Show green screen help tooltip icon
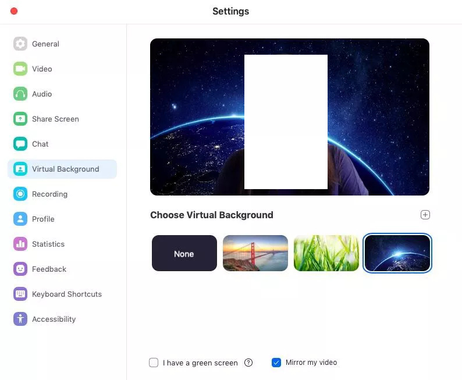This screenshot has width=462, height=380. (x=248, y=363)
